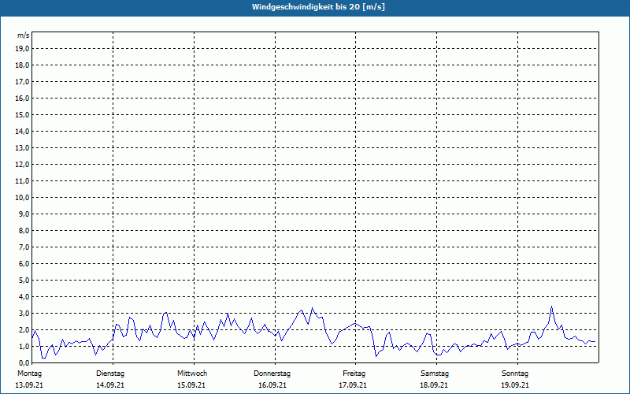Click the 0,0 axis value

[24, 363]
